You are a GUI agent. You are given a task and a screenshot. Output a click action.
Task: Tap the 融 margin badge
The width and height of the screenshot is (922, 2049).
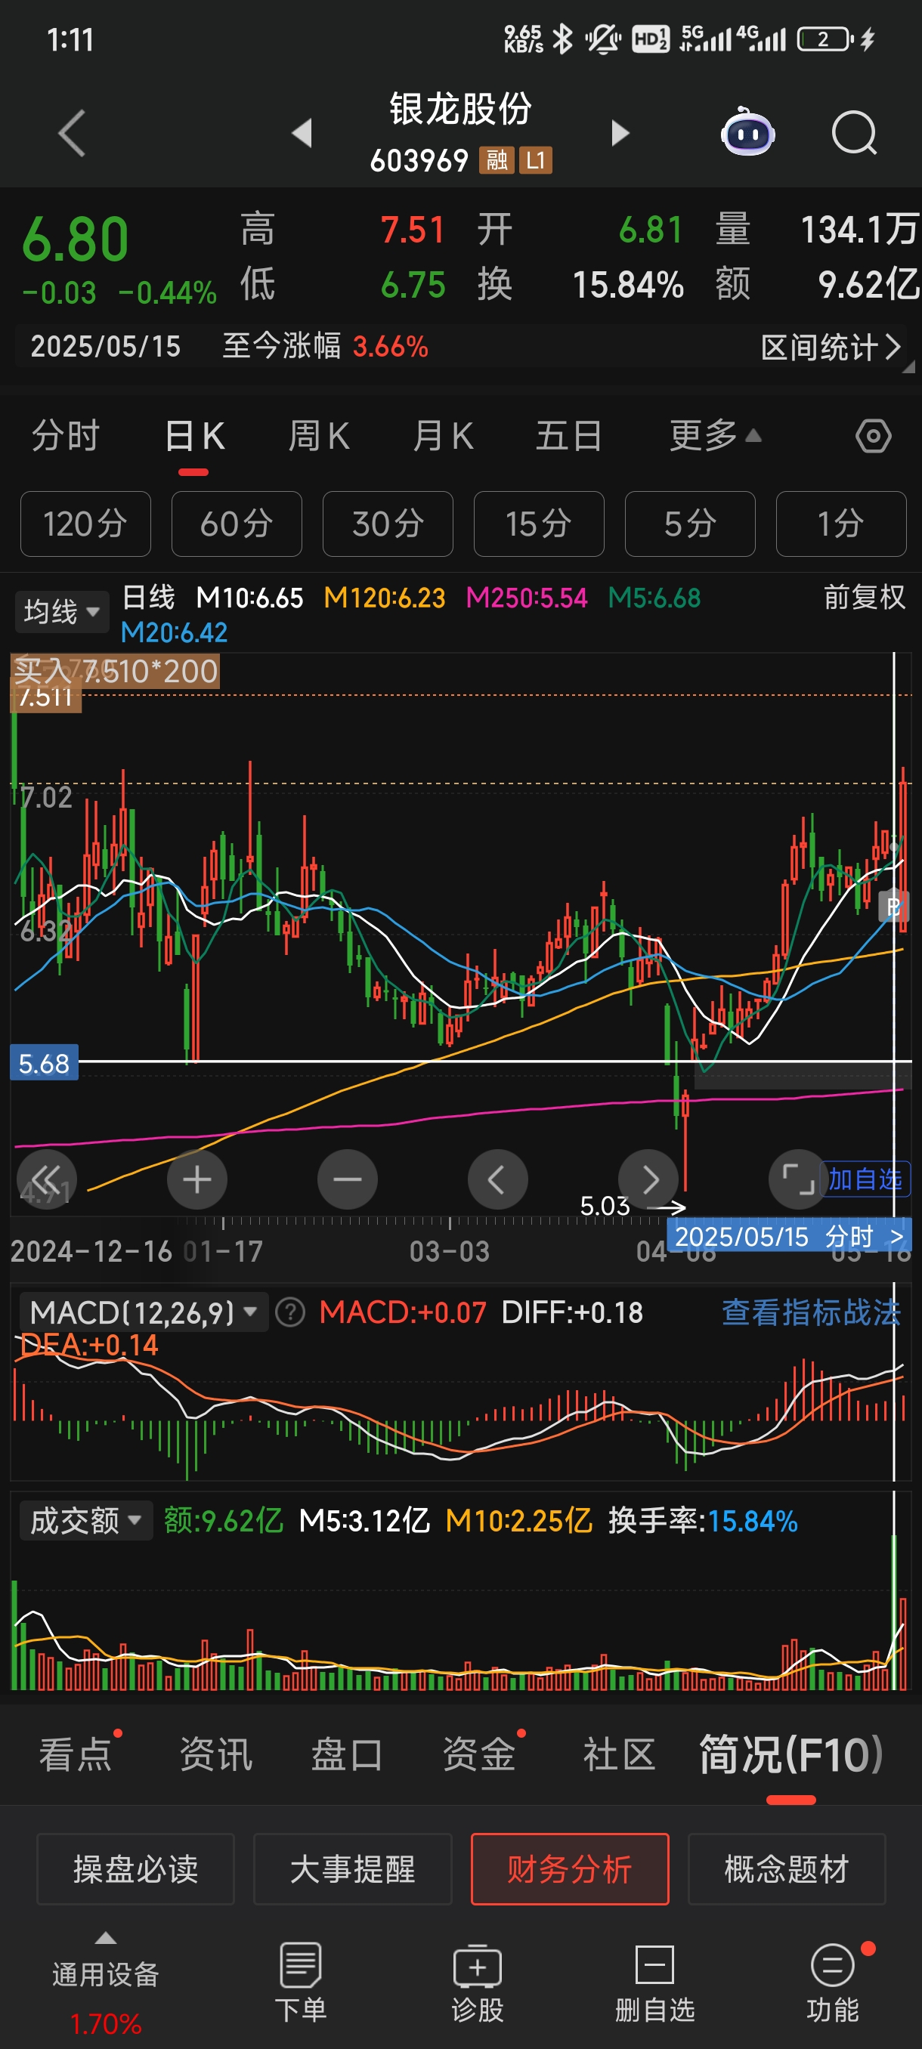pos(497,161)
